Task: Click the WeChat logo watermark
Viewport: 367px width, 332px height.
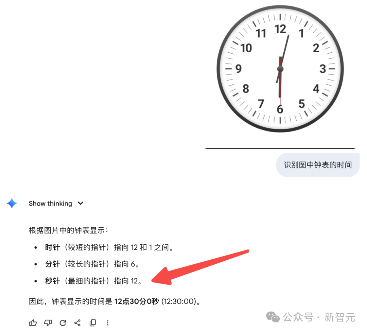Action: point(273,317)
